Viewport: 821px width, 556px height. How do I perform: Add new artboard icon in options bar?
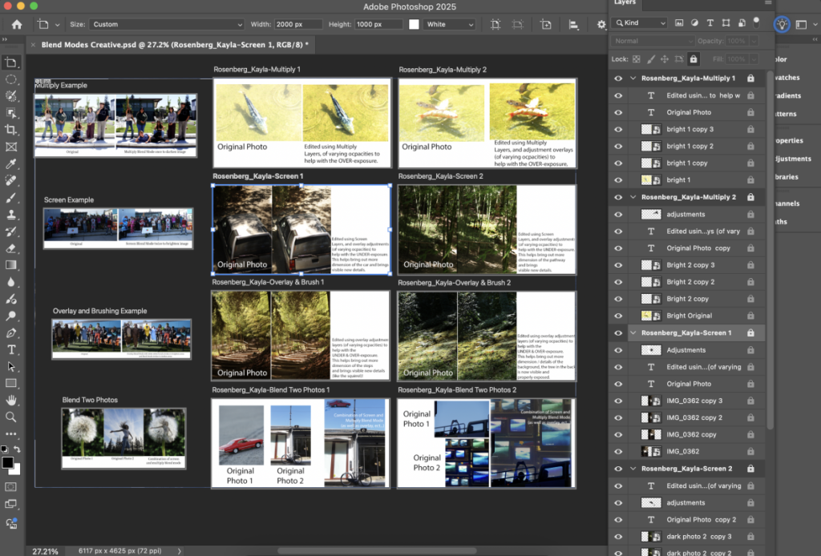point(545,24)
